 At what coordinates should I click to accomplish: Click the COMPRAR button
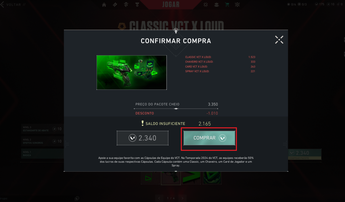click(209, 138)
